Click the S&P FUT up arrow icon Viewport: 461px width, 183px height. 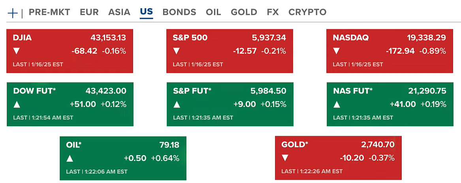(177, 105)
